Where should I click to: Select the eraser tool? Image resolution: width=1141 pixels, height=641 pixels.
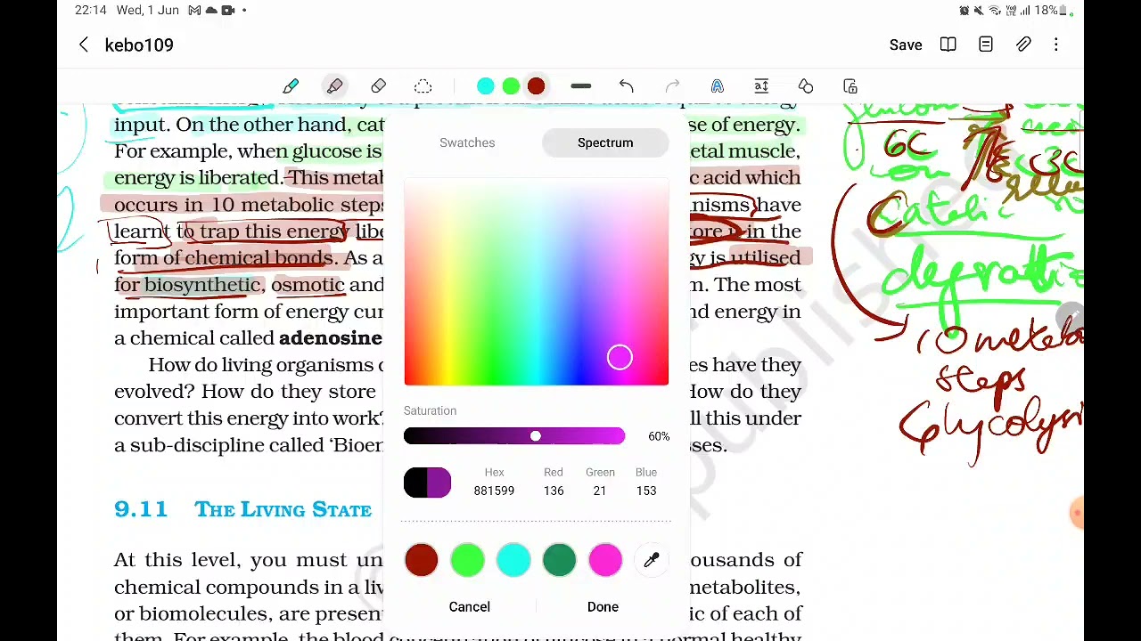pos(379,86)
